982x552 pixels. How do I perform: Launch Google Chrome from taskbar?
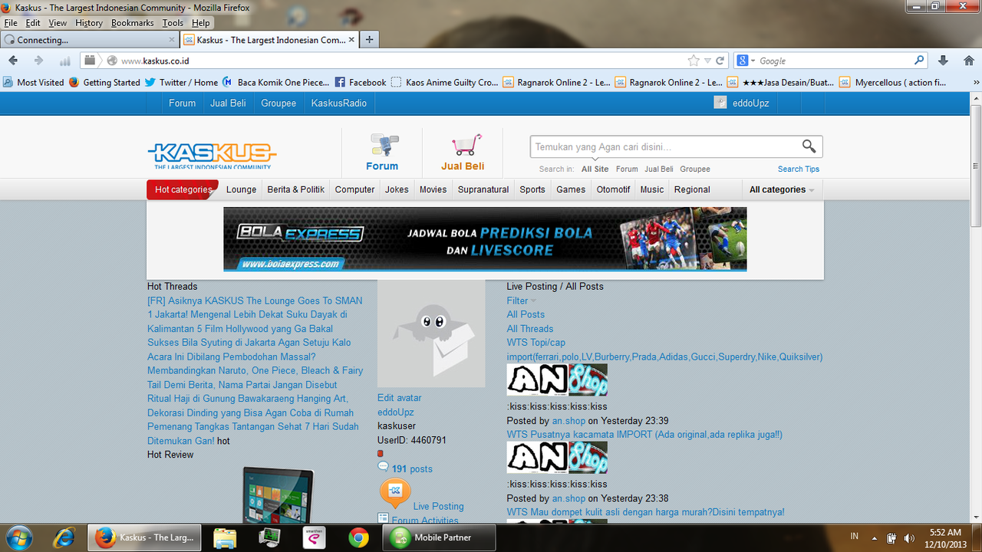tap(358, 537)
